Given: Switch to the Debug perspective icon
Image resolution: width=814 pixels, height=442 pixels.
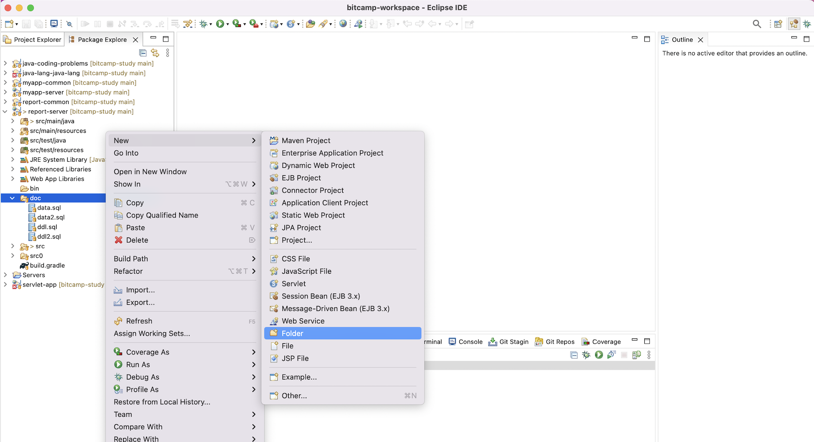Looking at the screenshot, I should [807, 24].
